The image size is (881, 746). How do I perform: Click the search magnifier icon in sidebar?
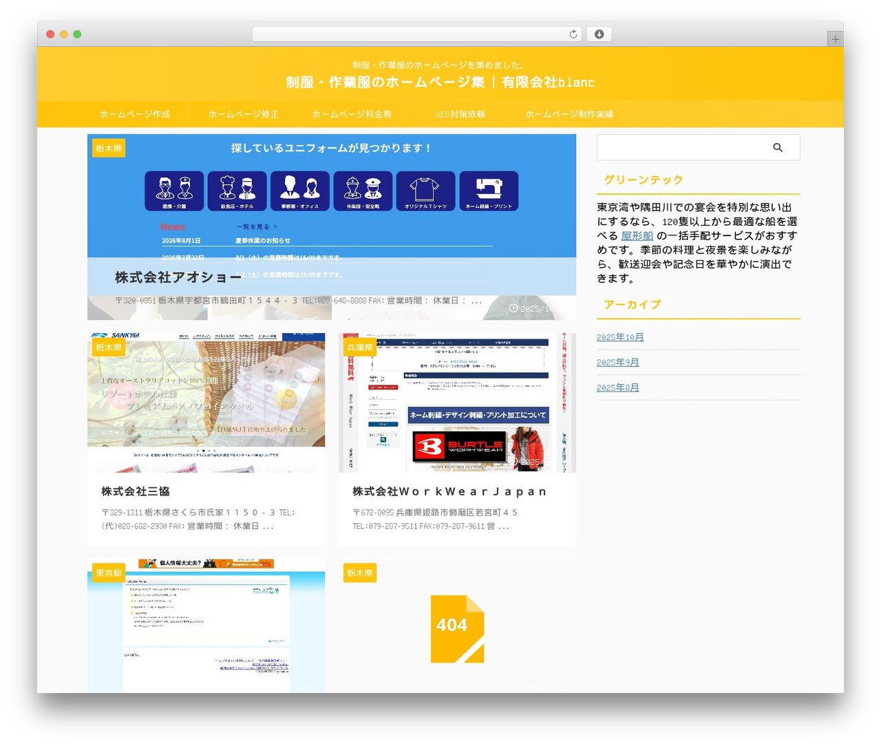(x=777, y=147)
